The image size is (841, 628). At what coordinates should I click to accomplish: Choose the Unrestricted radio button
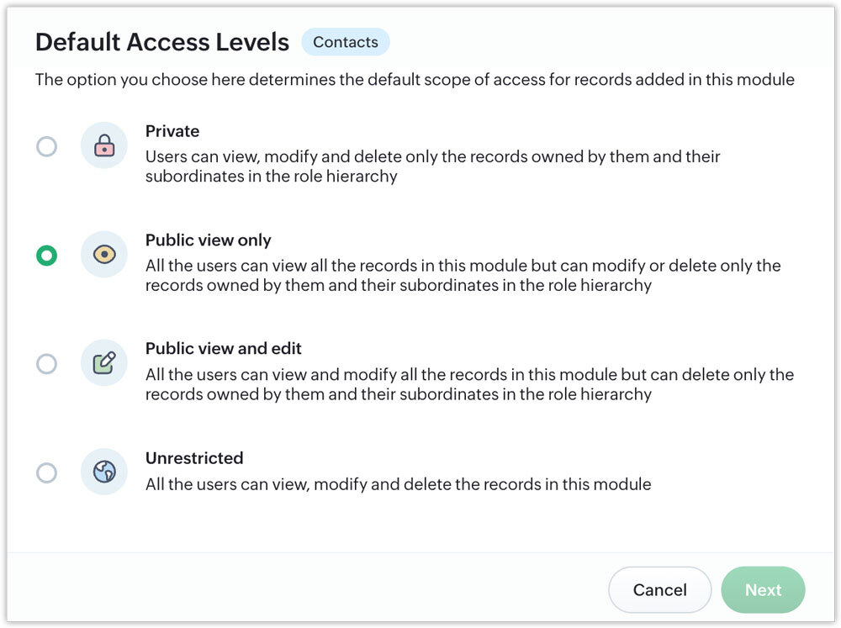click(46, 473)
